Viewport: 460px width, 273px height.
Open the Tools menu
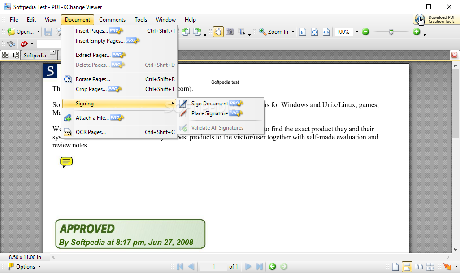point(141,20)
